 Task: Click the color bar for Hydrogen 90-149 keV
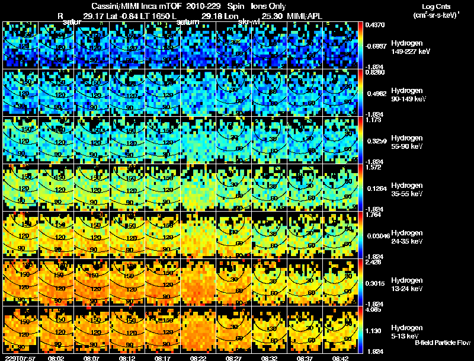pyautogui.click(x=360, y=93)
